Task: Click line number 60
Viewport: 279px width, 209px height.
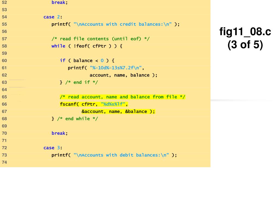Action: [x=4, y=61]
